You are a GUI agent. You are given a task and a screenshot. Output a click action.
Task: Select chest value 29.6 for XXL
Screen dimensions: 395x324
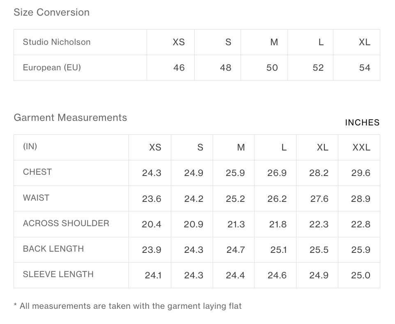pos(361,173)
